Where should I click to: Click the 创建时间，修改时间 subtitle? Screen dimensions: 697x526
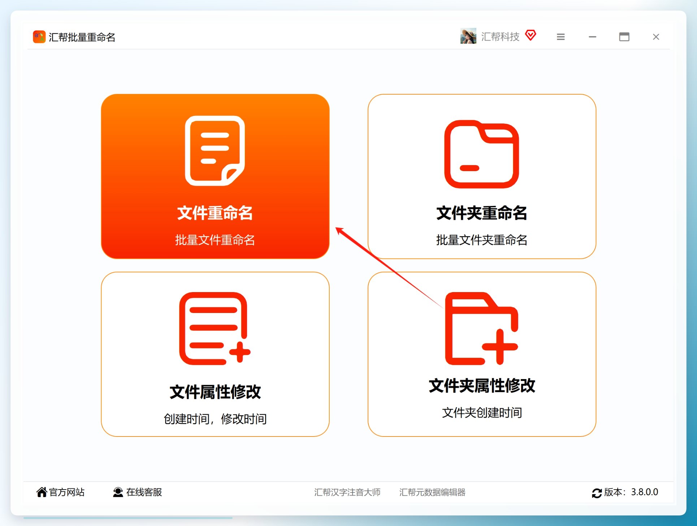click(215, 419)
